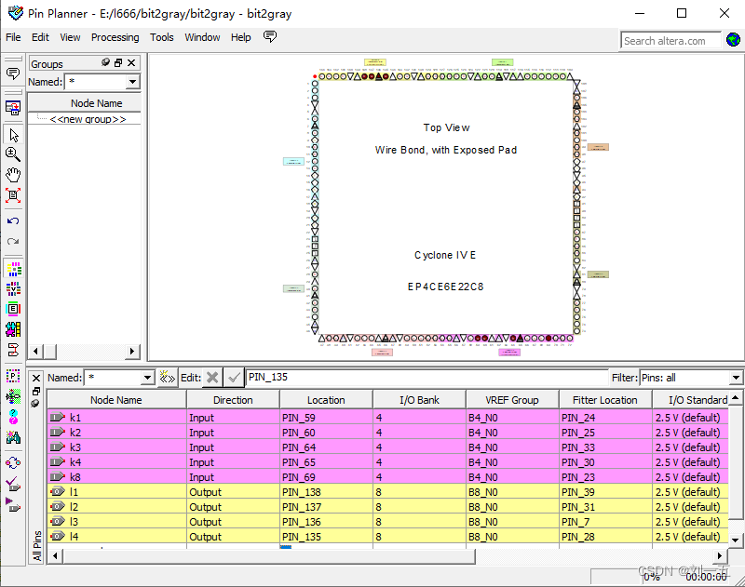Sort by the I/O Bank column header
Screen dimensions: 745x587
pos(419,400)
